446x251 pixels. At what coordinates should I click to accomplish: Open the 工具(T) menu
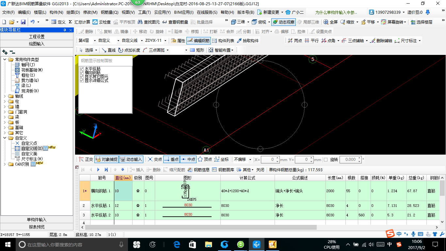[144, 12]
